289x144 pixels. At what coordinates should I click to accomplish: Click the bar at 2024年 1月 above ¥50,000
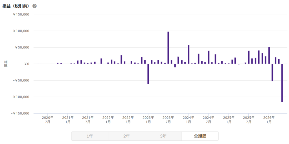(188, 54)
